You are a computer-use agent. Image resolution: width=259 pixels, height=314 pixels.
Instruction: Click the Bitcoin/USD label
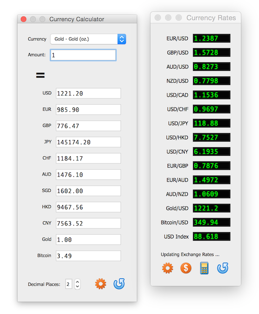tap(174, 222)
